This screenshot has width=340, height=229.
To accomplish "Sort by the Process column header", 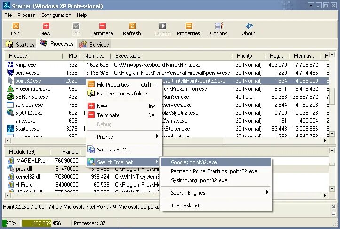I will click(33, 56).
